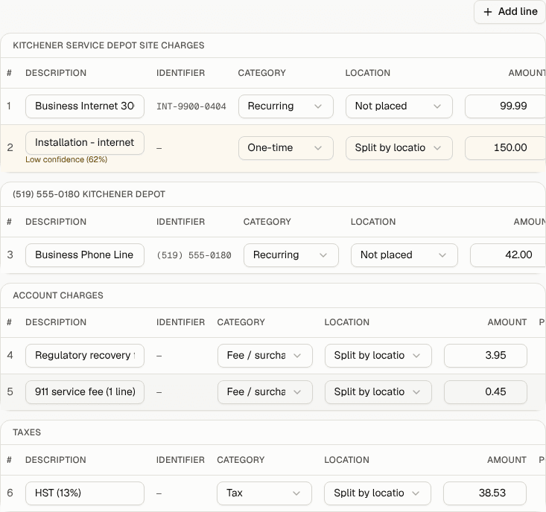The height and width of the screenshot is (512, 546).
Task: Click Location header in Site Charges table
Action: [x=368, y=73]
